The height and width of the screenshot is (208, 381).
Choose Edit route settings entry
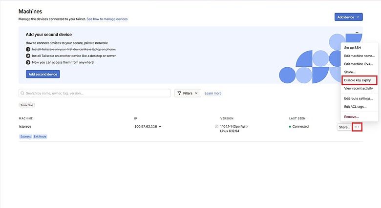click(x=359, y=98)
